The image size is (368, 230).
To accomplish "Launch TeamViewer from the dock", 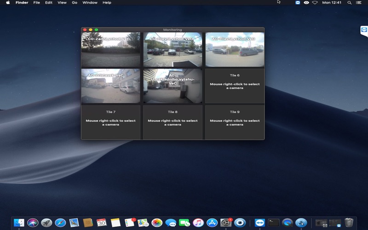I will pyautogui.click(x=259, y=223).
